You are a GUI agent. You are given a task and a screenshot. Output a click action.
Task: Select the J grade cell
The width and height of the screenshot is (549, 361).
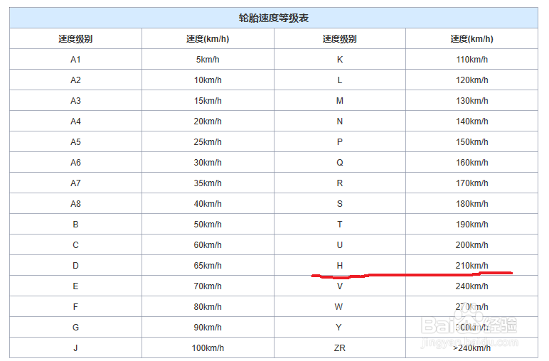[75, 348]
